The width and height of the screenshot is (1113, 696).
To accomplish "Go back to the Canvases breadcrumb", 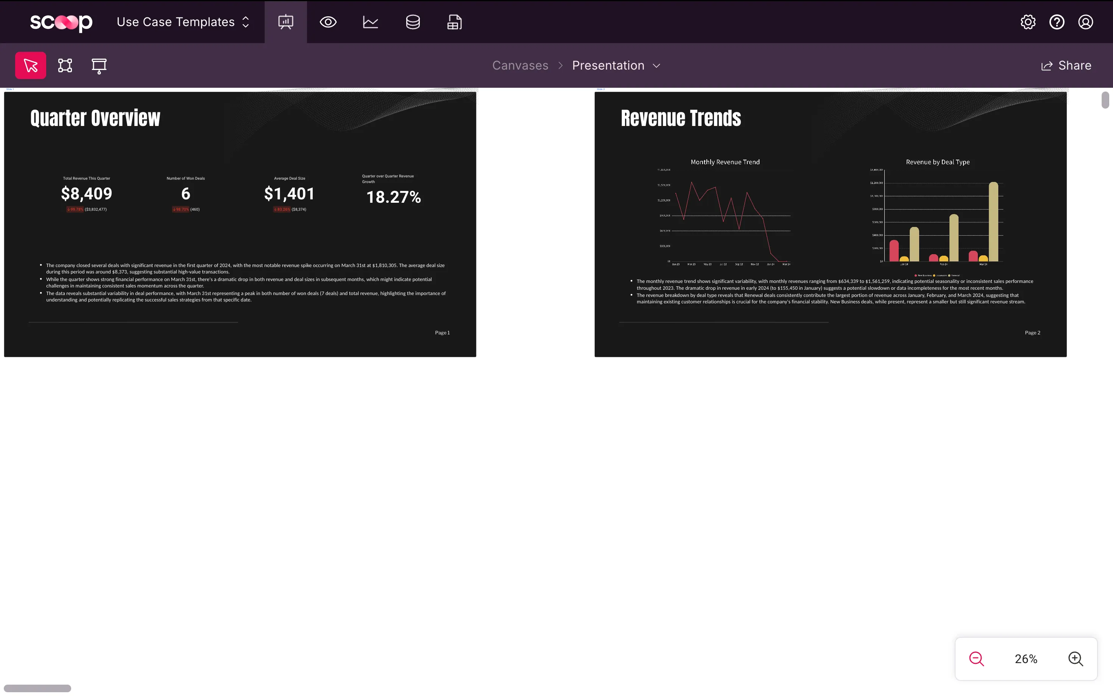I will click(x=520, y=65).
